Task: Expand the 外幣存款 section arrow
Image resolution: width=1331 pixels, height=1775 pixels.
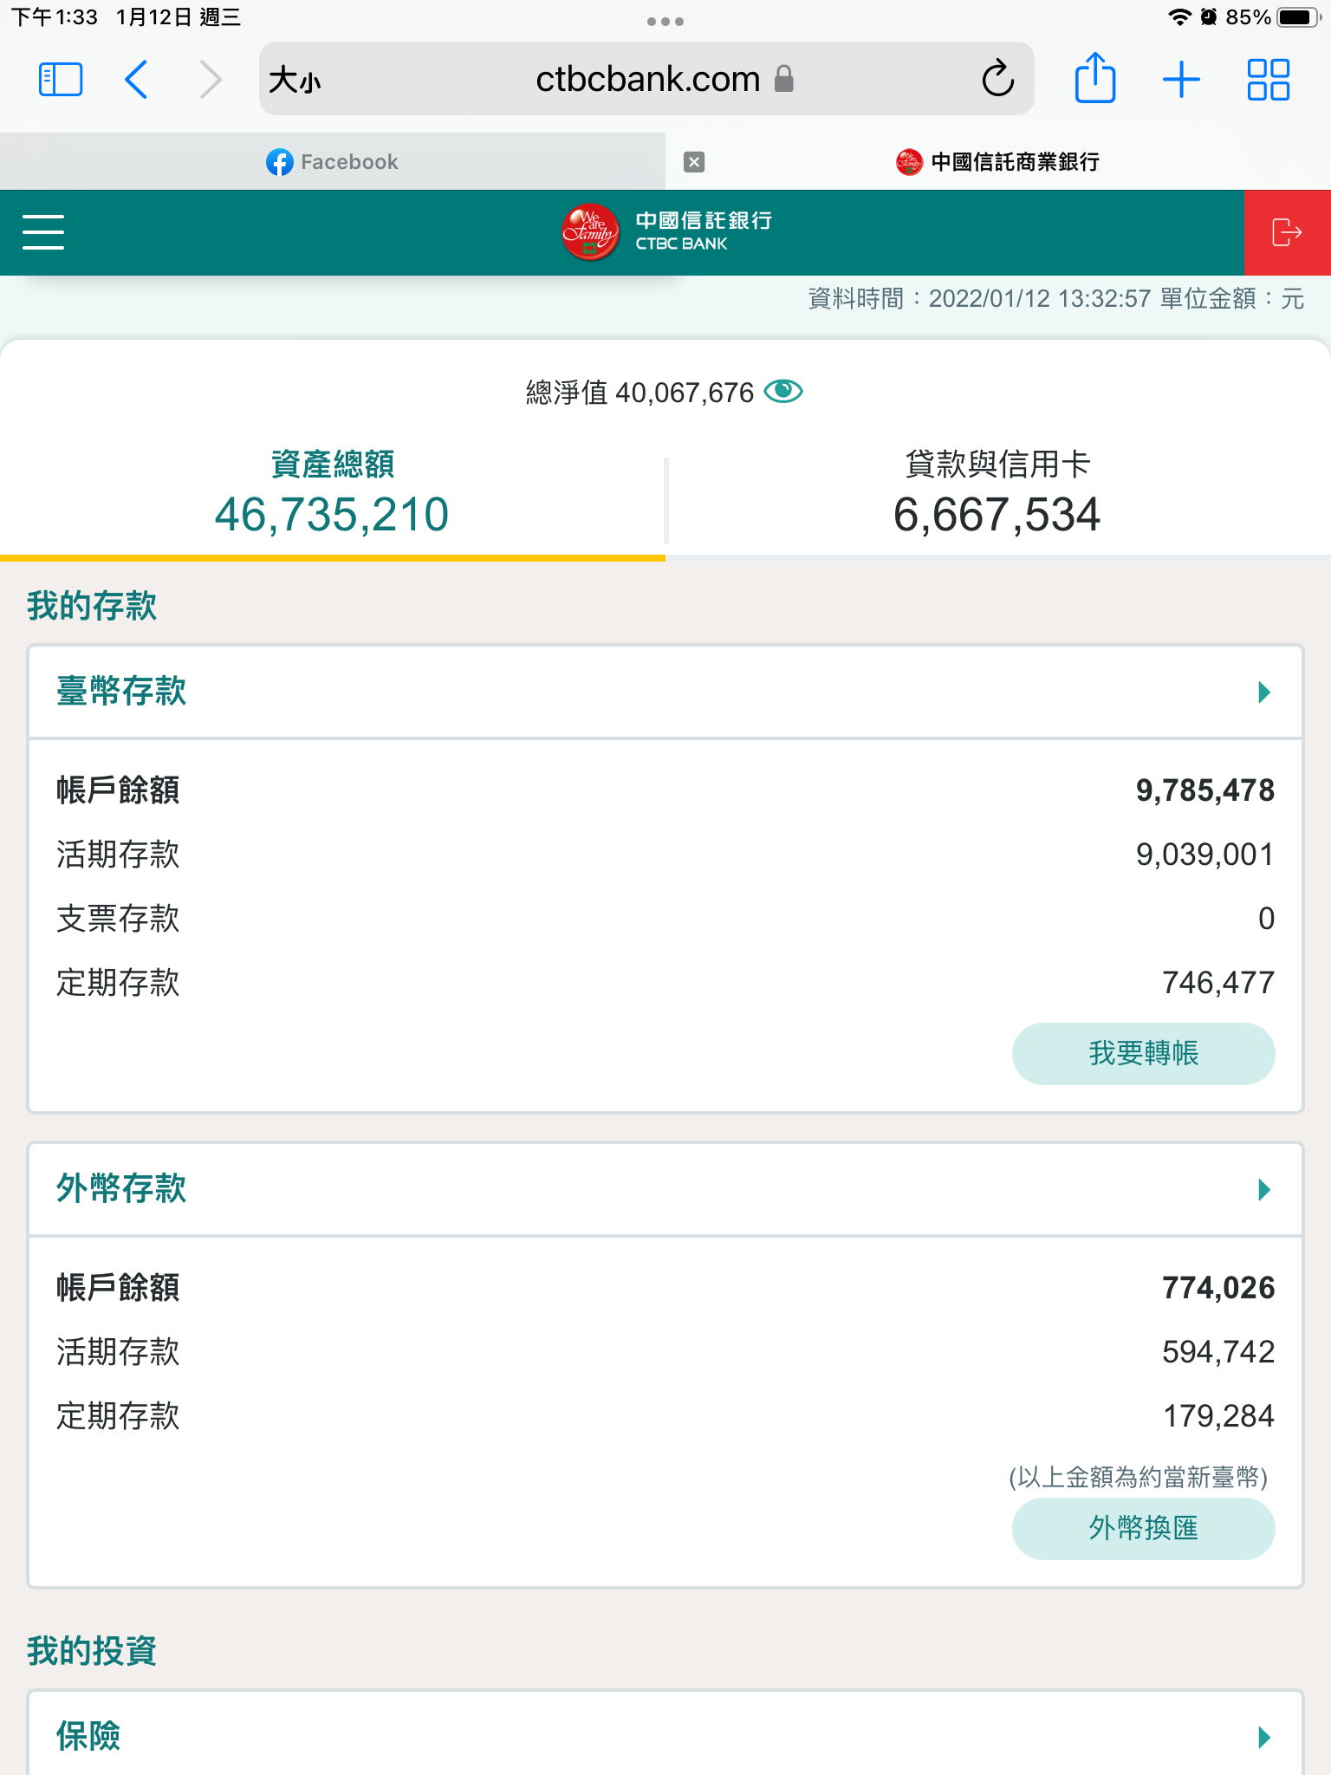Action: pyautogui.click(x=1263, y=1189)
